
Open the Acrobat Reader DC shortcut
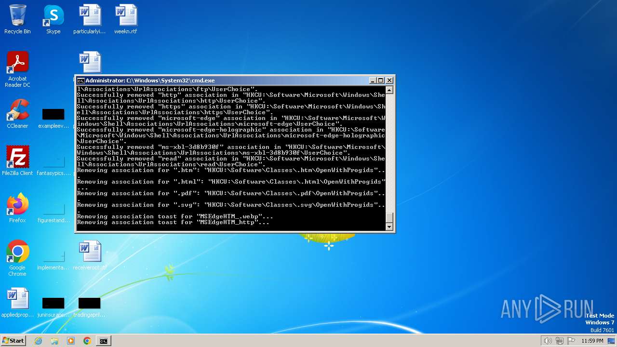click(17, 69)
